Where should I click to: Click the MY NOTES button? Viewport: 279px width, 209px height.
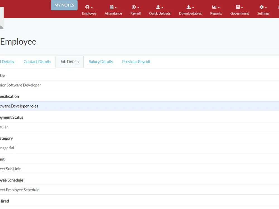pyautogui.click(x=64, y=5)
